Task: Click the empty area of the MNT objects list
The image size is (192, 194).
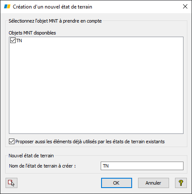Action: 96,88
